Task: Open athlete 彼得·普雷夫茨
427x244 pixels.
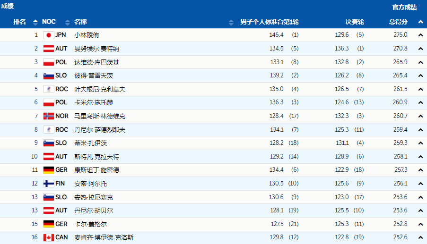Action: 94,76
